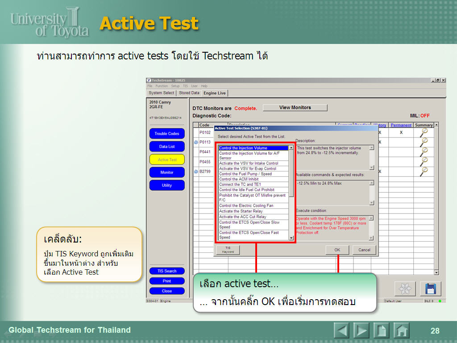457x343 pixels.
Task: Open summary magnifier for code P0102
Action: click(424, 132)
